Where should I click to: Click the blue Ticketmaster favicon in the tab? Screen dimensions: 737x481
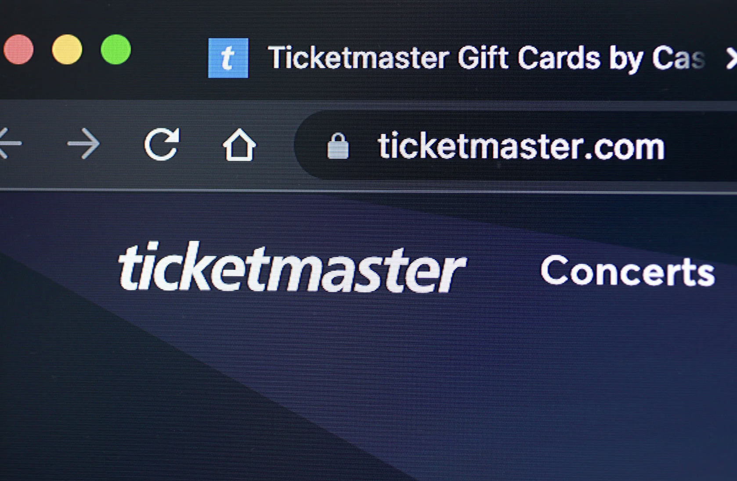click(228, 58)
